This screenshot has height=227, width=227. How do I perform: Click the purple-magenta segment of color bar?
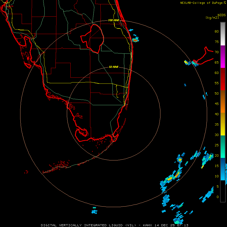(x=223, y=56)
